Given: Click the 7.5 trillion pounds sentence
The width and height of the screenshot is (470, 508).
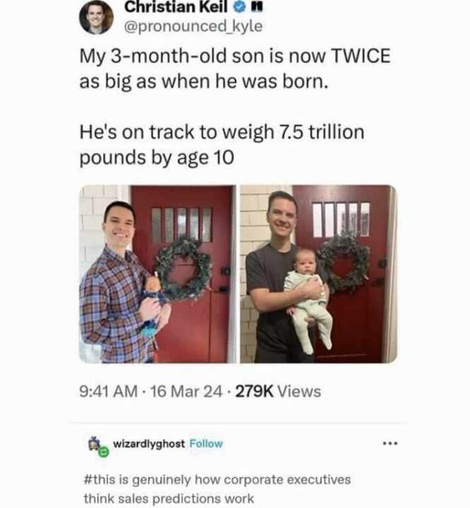Looking at the screenshot, I should [x=222, y=145].
